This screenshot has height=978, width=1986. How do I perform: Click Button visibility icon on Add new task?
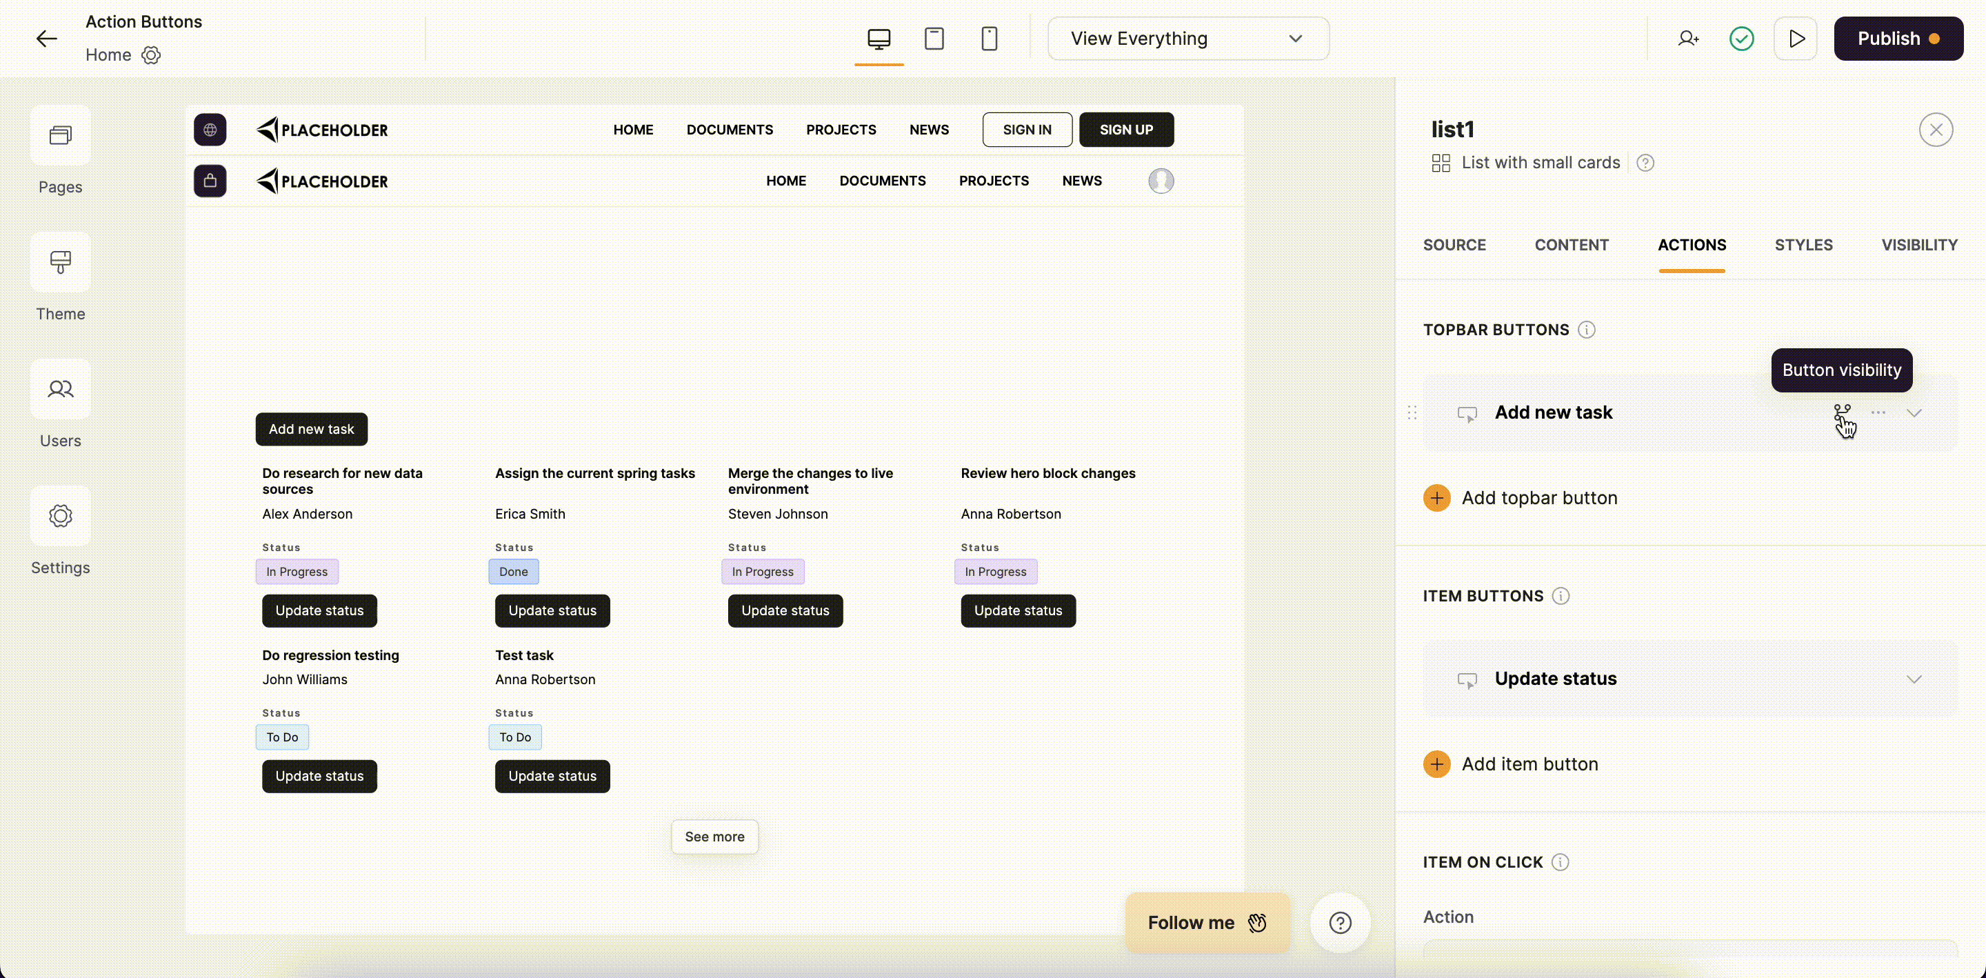click(1842, 412)
